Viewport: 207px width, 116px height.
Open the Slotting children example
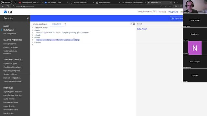10,74
